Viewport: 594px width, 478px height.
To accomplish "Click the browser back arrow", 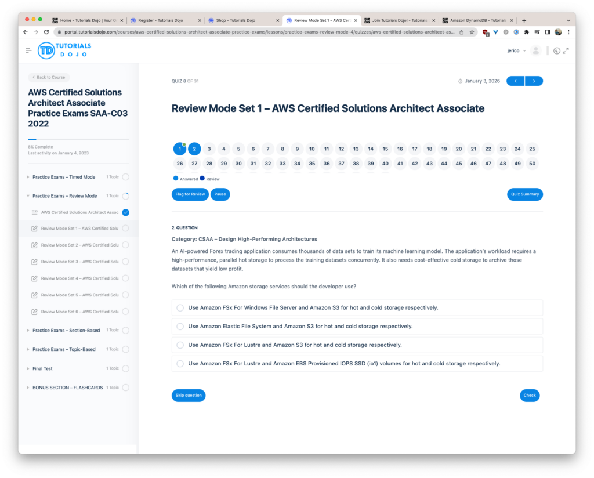I will click(26, 32).
